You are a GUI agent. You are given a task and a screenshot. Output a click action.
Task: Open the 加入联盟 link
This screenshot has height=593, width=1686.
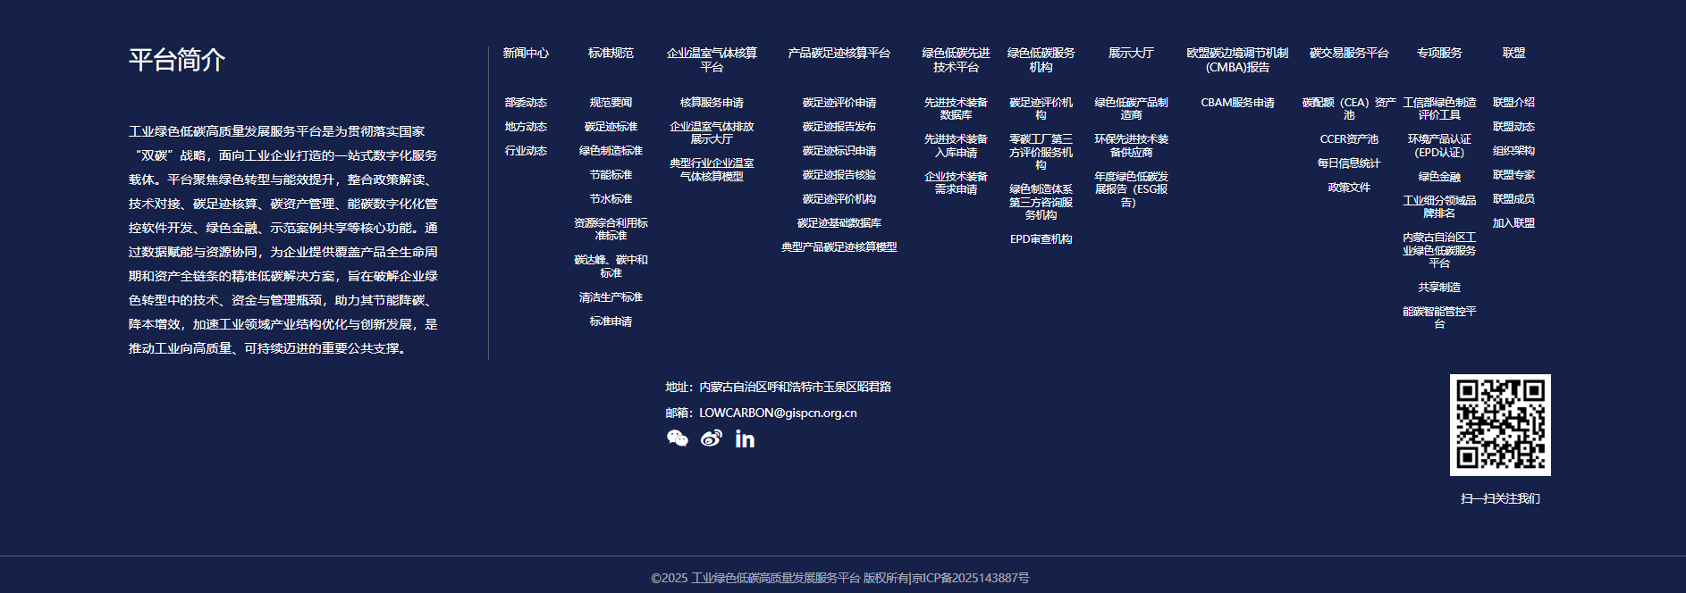pyautogui.click(x=1513, y=223)
